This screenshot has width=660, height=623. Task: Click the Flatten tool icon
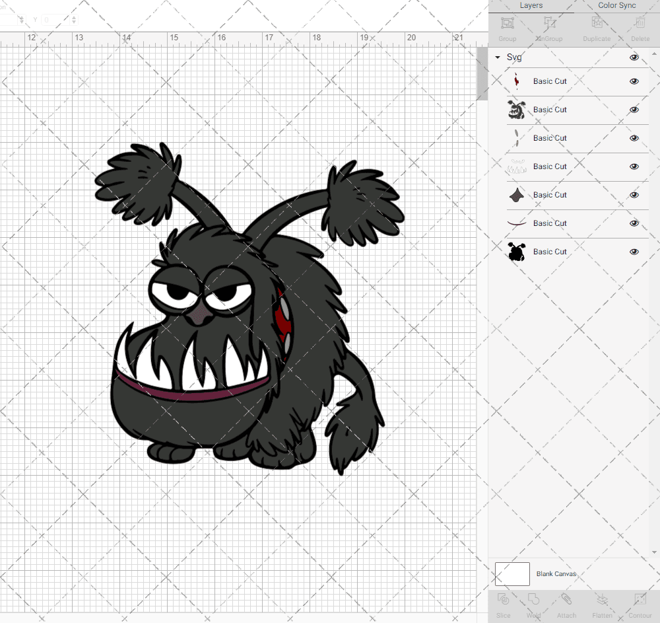point(602,603)
